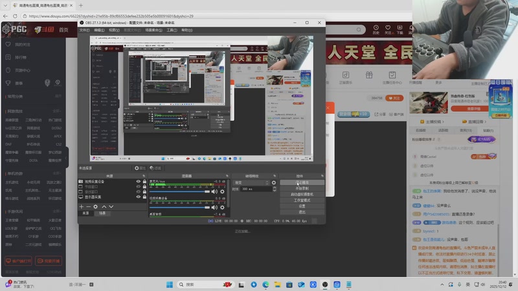Toggle lock on second source row
The width and height of the screenshot is (518, 291).
pos(144,187)
